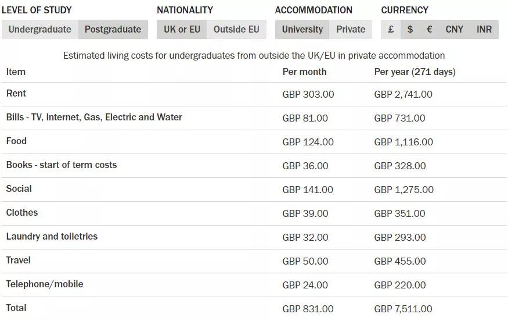Screen dimensions: 508x321
Task: Choose Undergraduate level of study
Action: click(40, 29)
